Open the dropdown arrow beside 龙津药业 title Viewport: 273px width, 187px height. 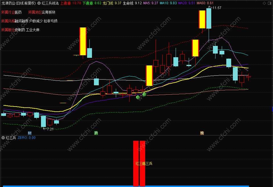(x=39, y=3)
